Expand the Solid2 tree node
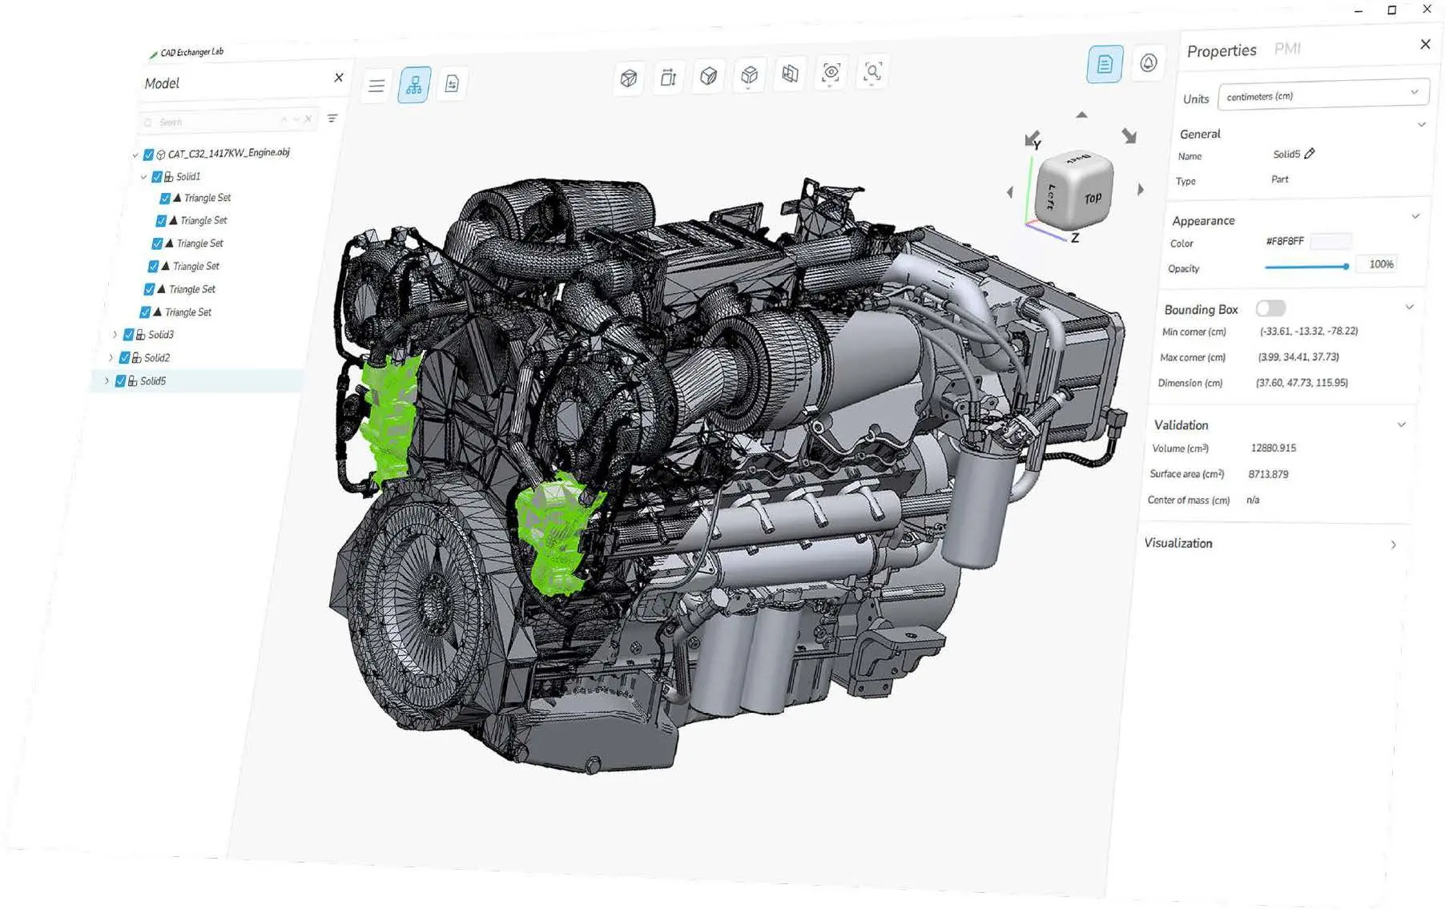The image size is (1445, 909). pyautogui.click(x=111, y=358)
